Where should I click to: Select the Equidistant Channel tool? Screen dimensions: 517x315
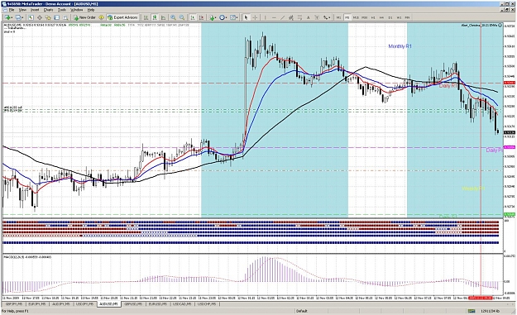[291, 17]
